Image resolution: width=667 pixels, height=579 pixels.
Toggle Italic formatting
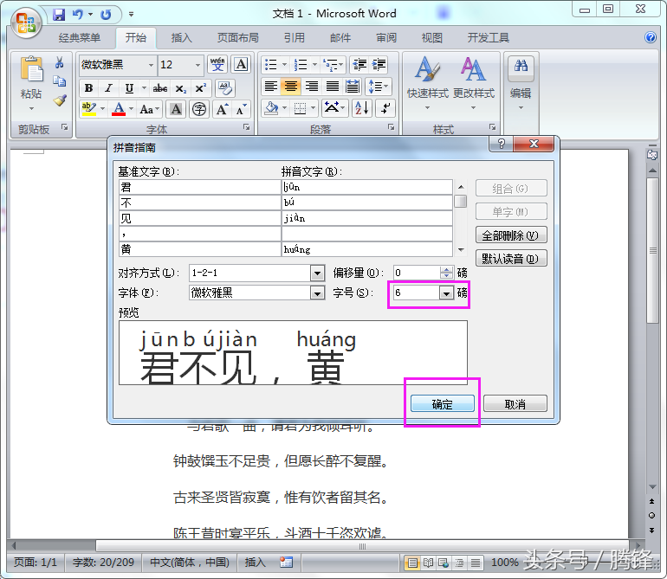click(108, 88)
